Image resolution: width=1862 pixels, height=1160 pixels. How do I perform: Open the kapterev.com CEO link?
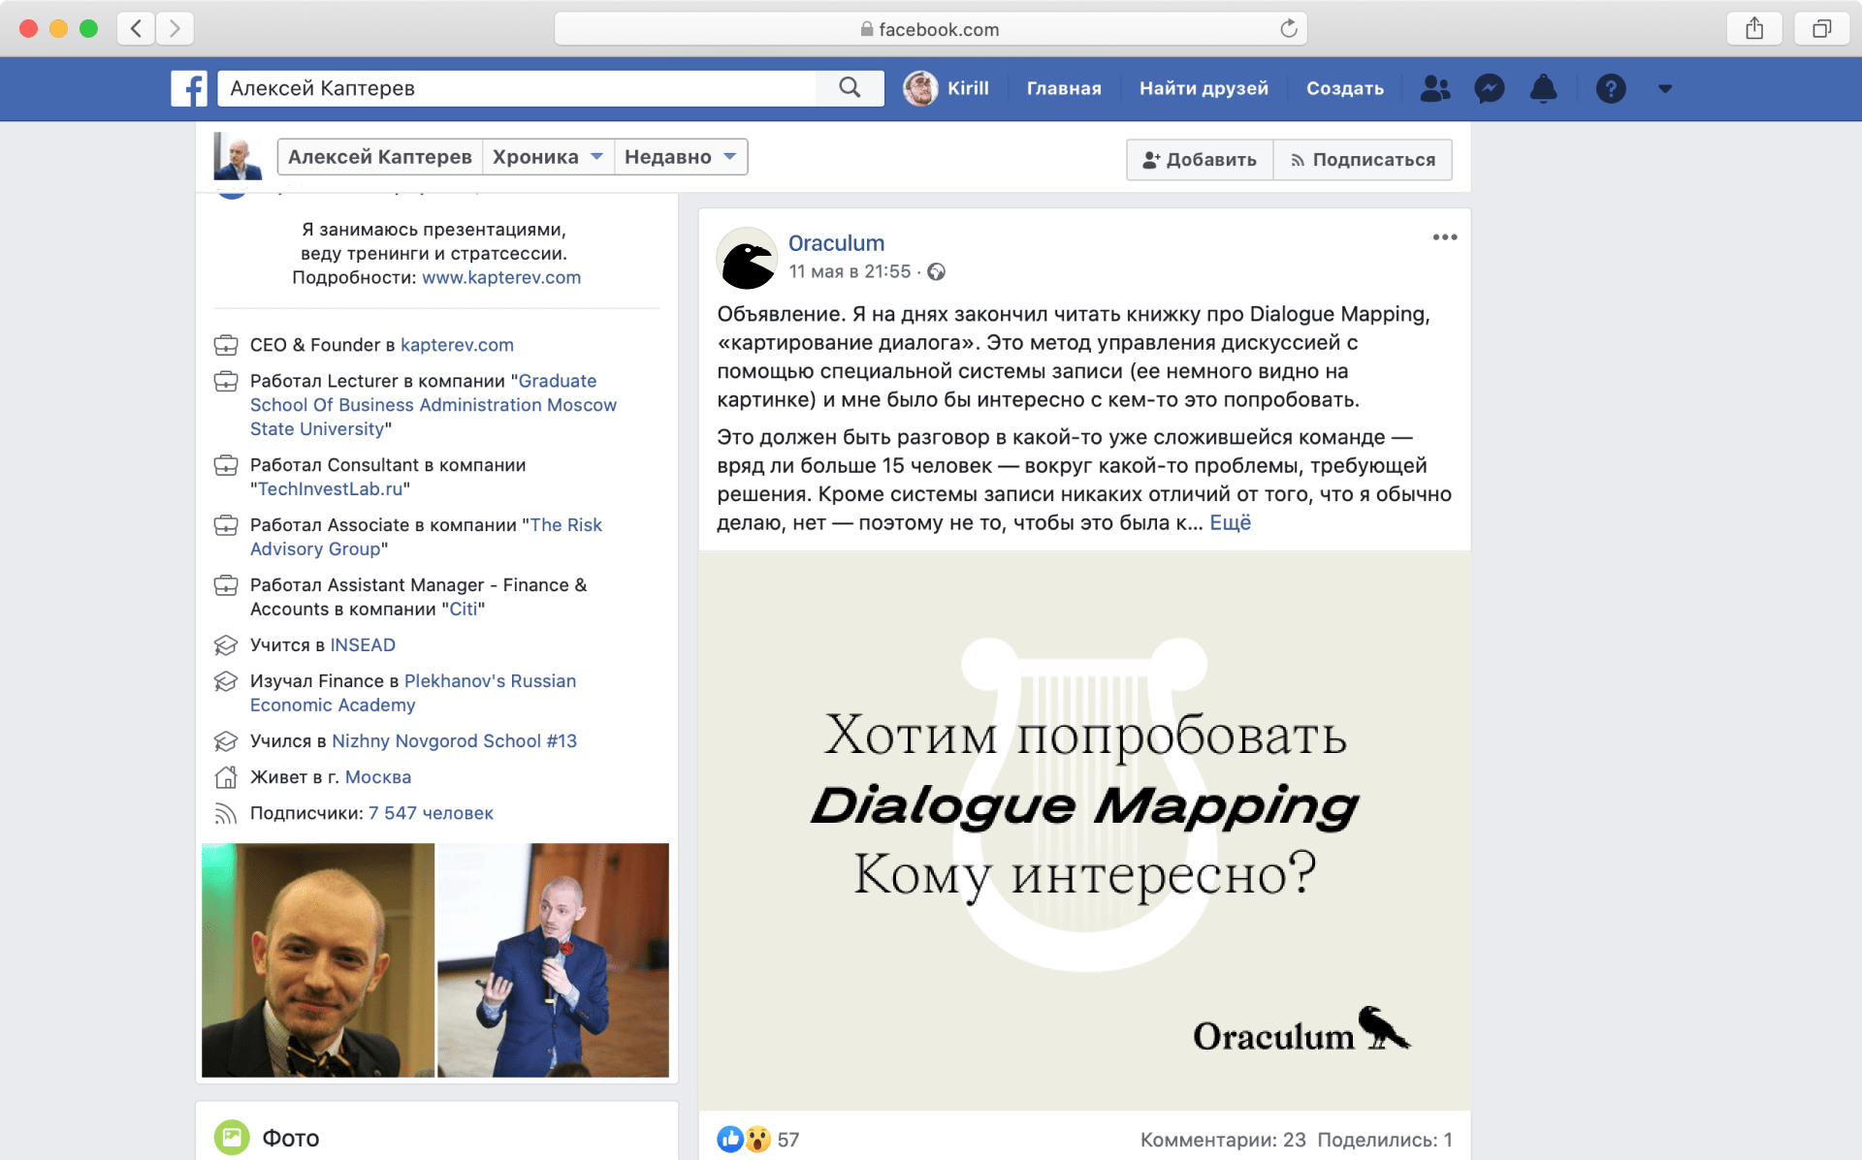tap(457, 345)
